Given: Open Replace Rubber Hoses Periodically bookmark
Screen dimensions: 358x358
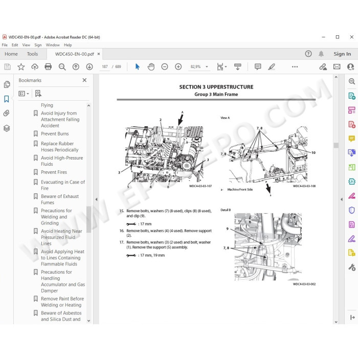Looking at the screenshot, I should coord(60,147).
